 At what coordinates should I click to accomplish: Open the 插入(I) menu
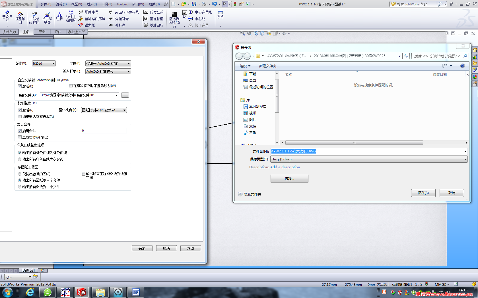[92, 4]
